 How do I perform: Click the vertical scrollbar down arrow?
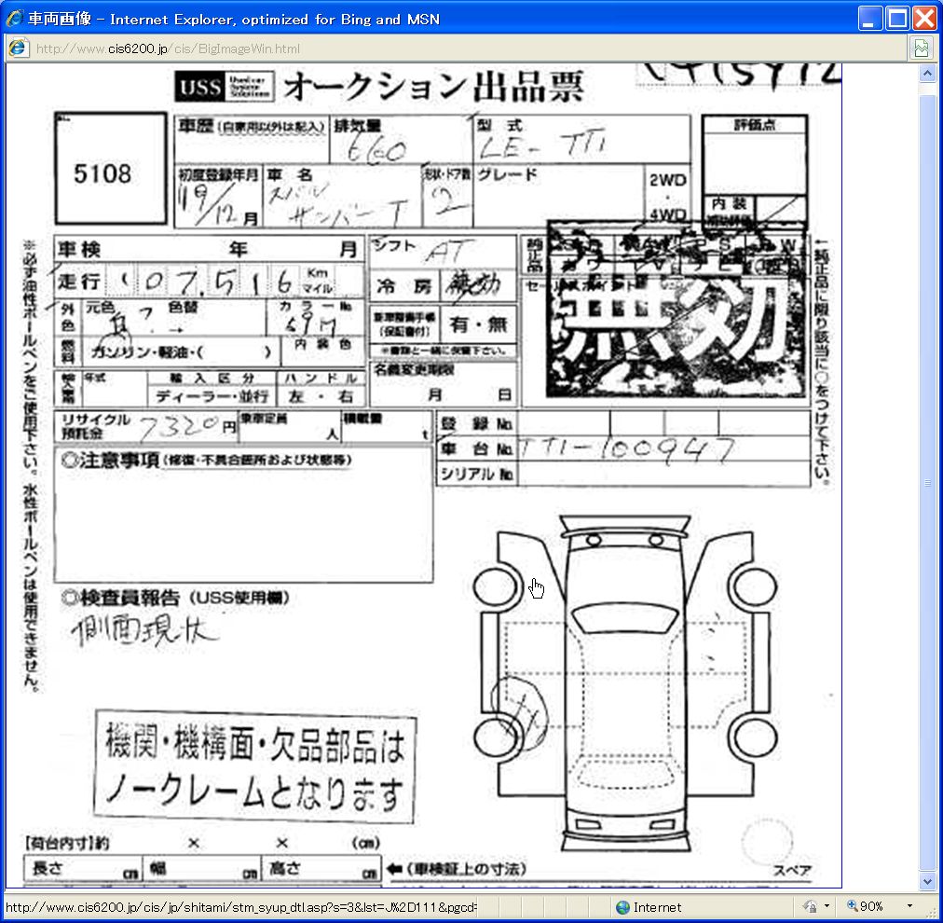926,881
